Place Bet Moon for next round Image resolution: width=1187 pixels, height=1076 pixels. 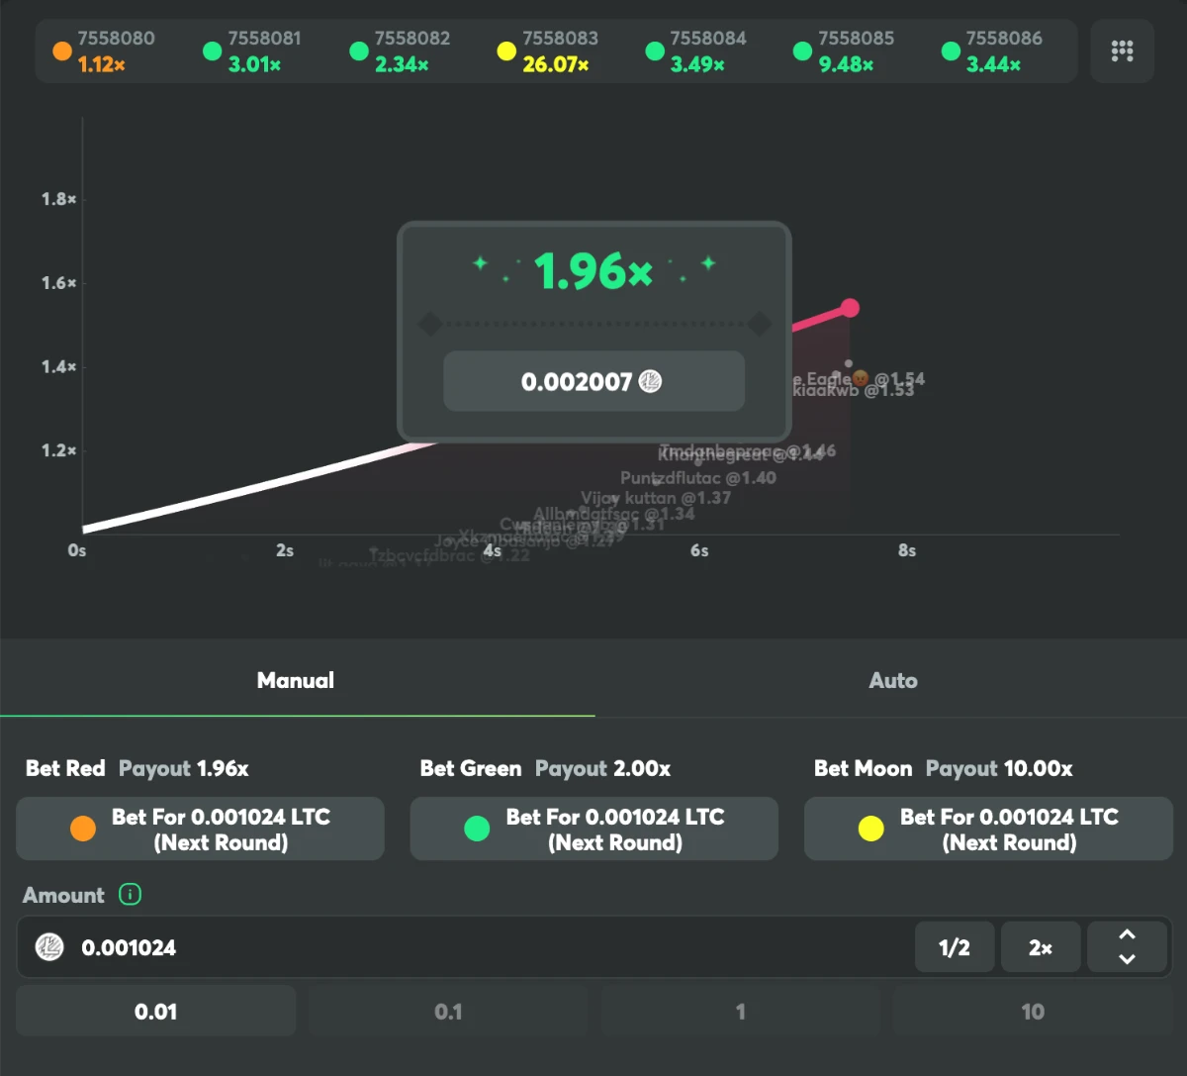click(x=988, y=829)
